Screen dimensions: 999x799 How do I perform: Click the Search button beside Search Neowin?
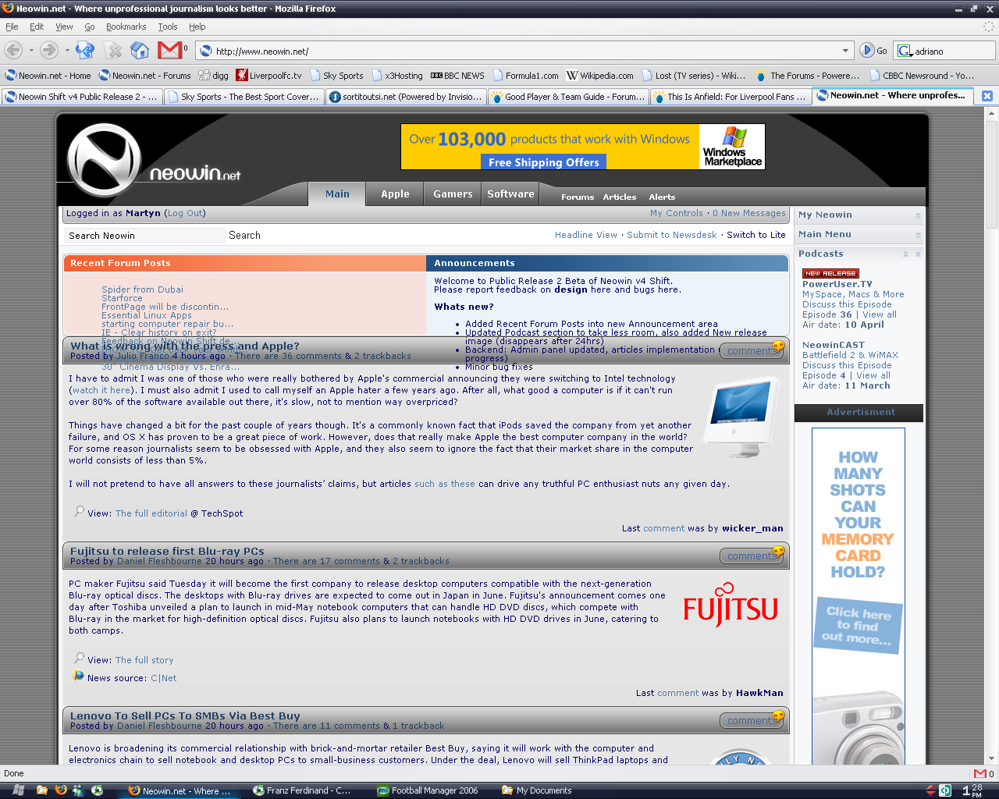(x=244, y=235)
